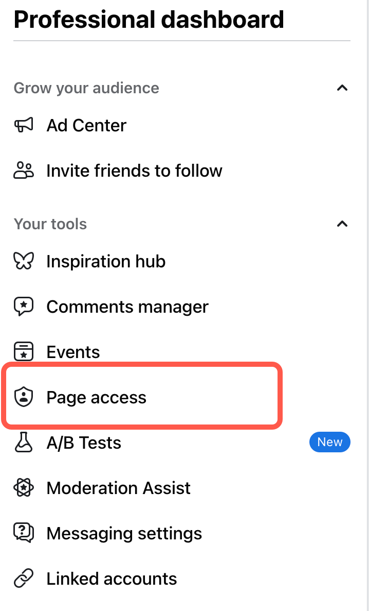Collapse the Your tools section chevron
The image size is (369, 611).
pos(342,224)
